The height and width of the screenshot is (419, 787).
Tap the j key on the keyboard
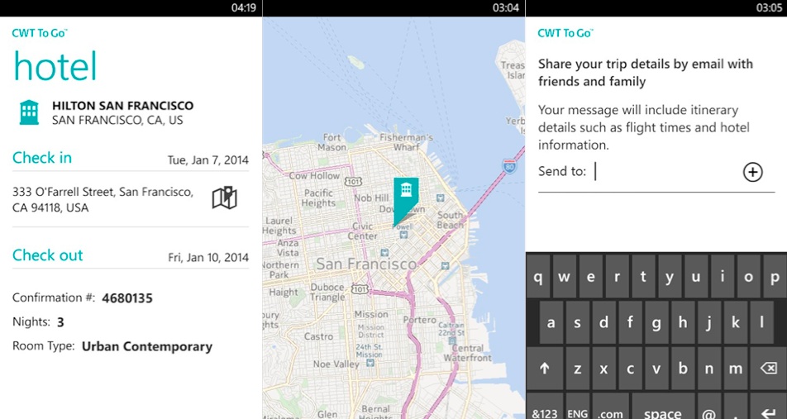pos(709,322)
